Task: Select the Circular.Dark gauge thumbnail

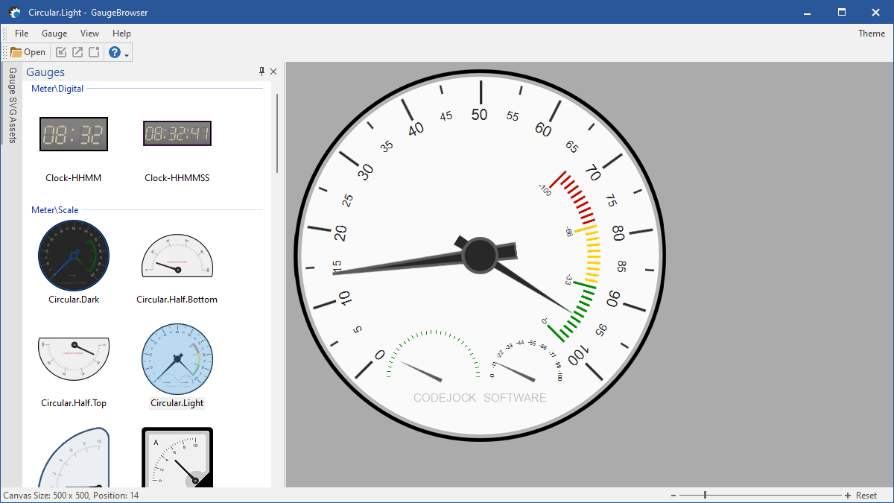Action: point(74,256)
